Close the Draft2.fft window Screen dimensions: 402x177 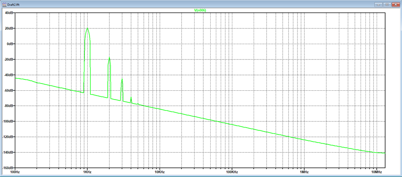point(396,4)
